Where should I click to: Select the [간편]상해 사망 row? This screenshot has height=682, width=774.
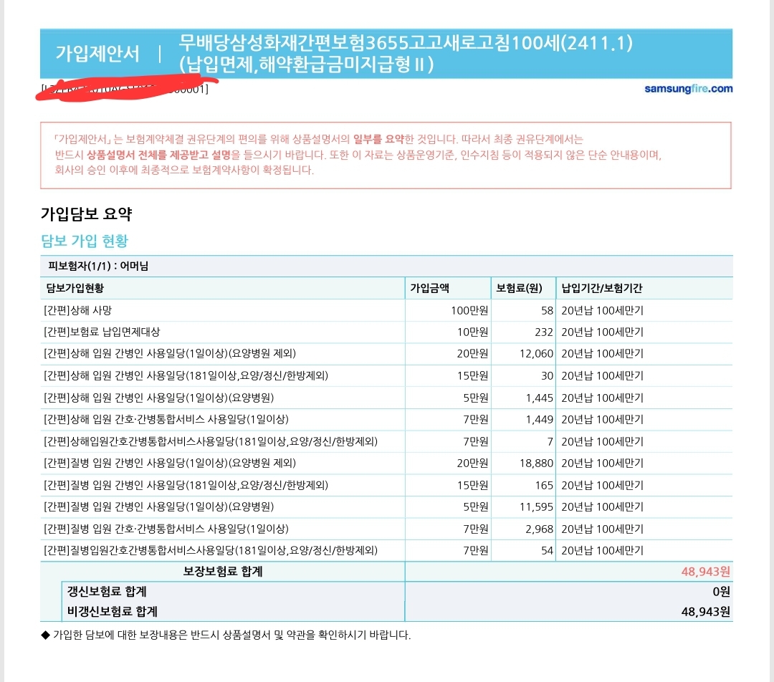(x=78, y=310)
